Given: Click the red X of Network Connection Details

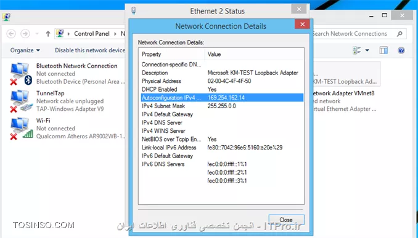Looking at the screenshot, I should click(x=302, y=24).
